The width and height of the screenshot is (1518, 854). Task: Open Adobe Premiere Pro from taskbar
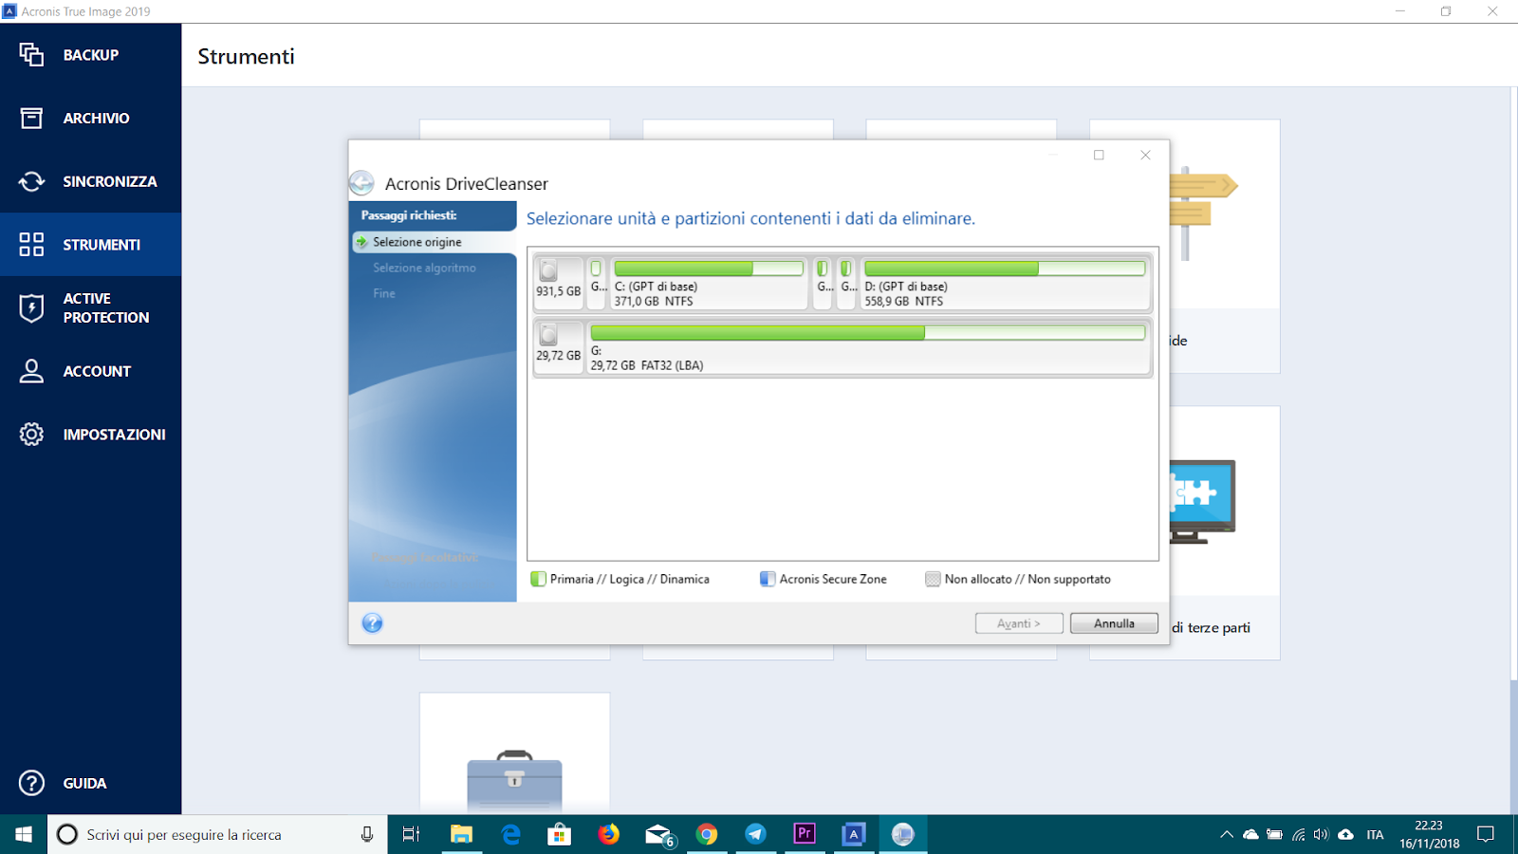[x=805, y=834]
